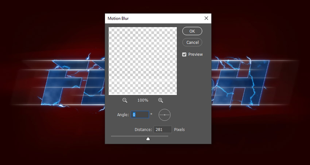Click the Angle input field
This screenshot has height=165, width=310.
[140, 115]
